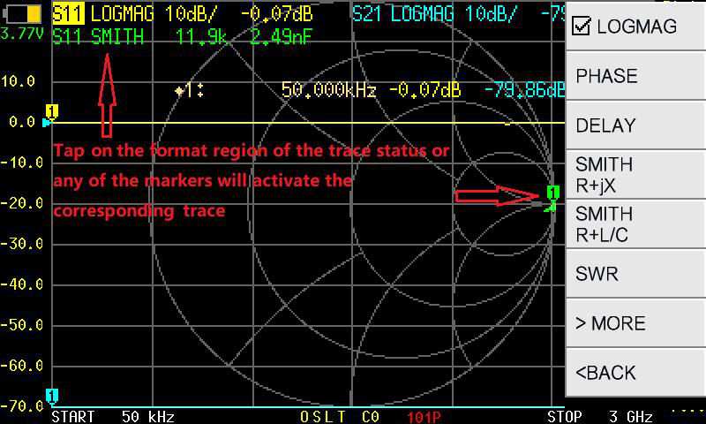
Task: Choose the DELAY format option
Action: (635, 125)
